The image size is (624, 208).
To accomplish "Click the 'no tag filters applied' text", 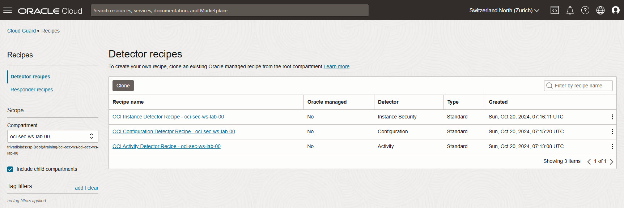I will (27, 201).
